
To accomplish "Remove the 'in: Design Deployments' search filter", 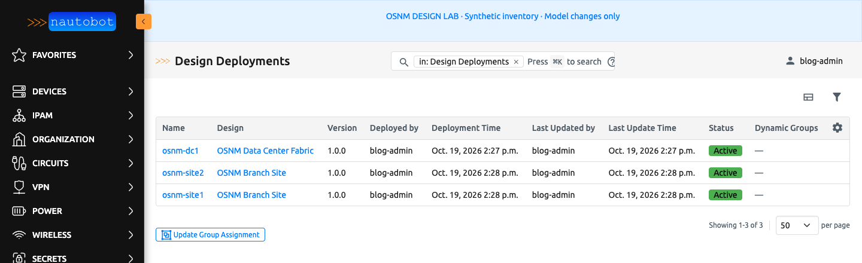I will pyautogui.click(x=516, y=62).
